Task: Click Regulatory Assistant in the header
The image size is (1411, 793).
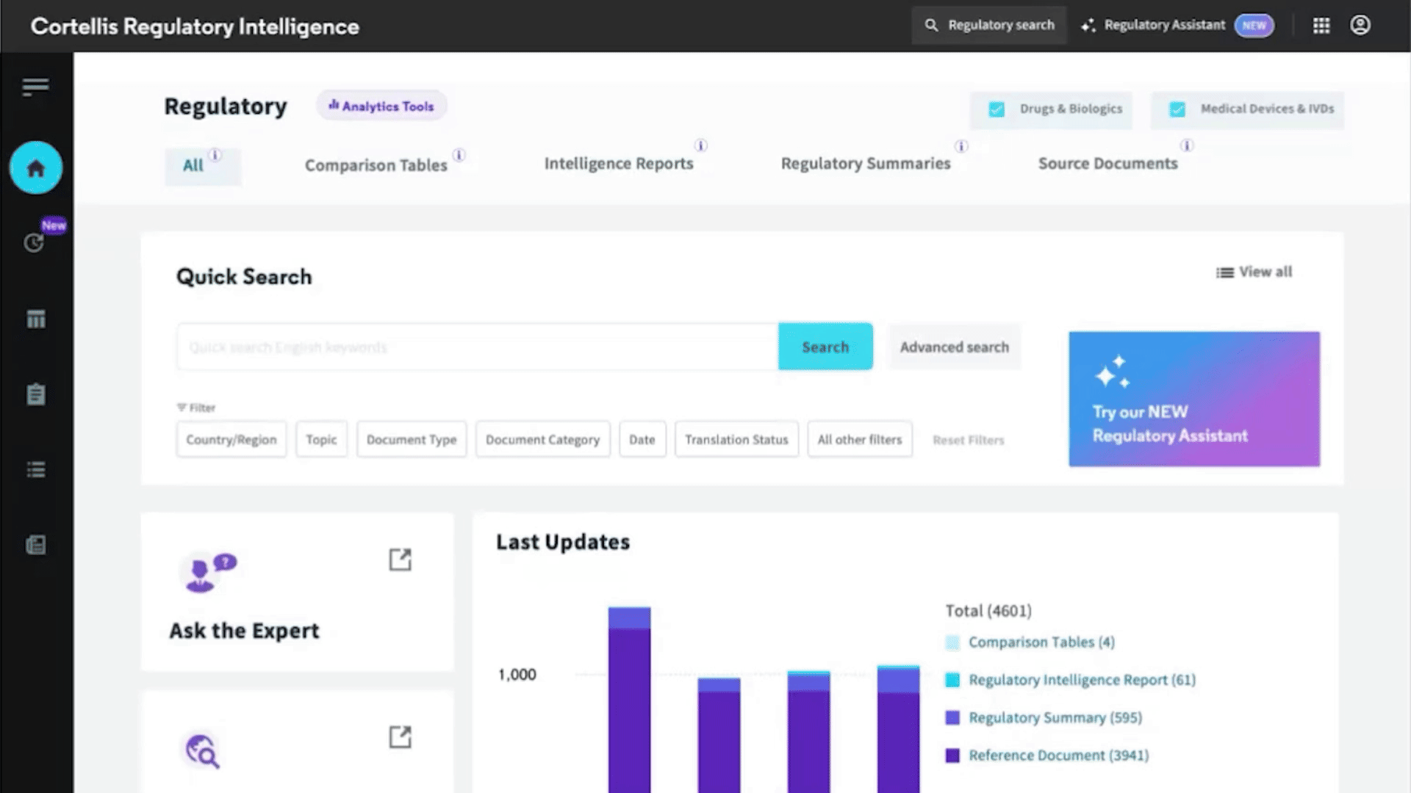Action: [1165, 25]
